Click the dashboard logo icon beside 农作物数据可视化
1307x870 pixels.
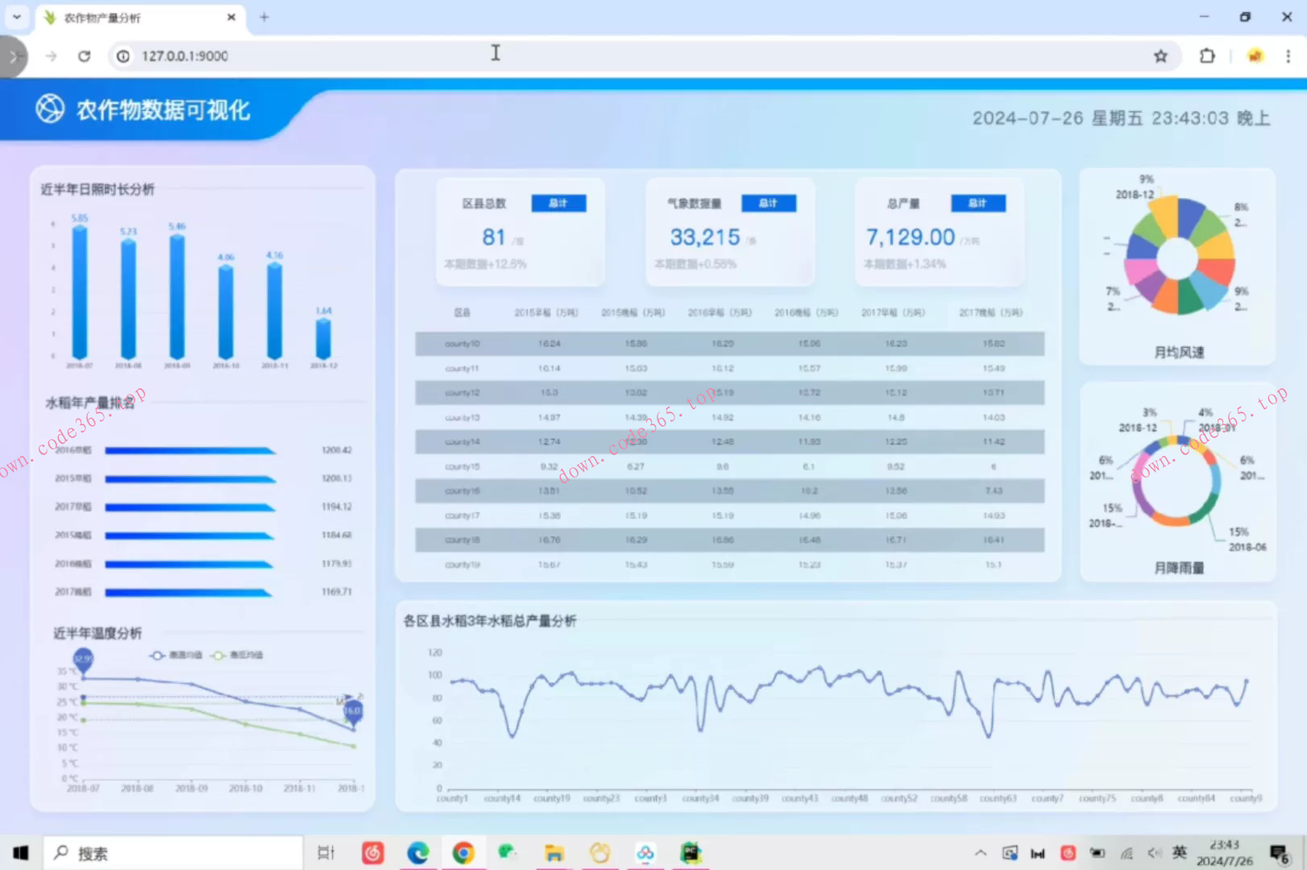coord(50,109)
